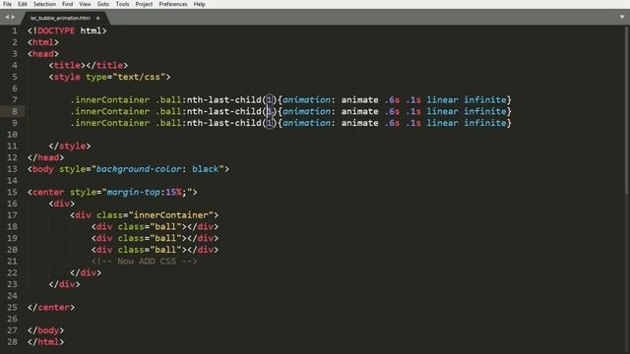Click the .6s value on line 9
This screenshot has height=354, width=630.
[392, 123]
